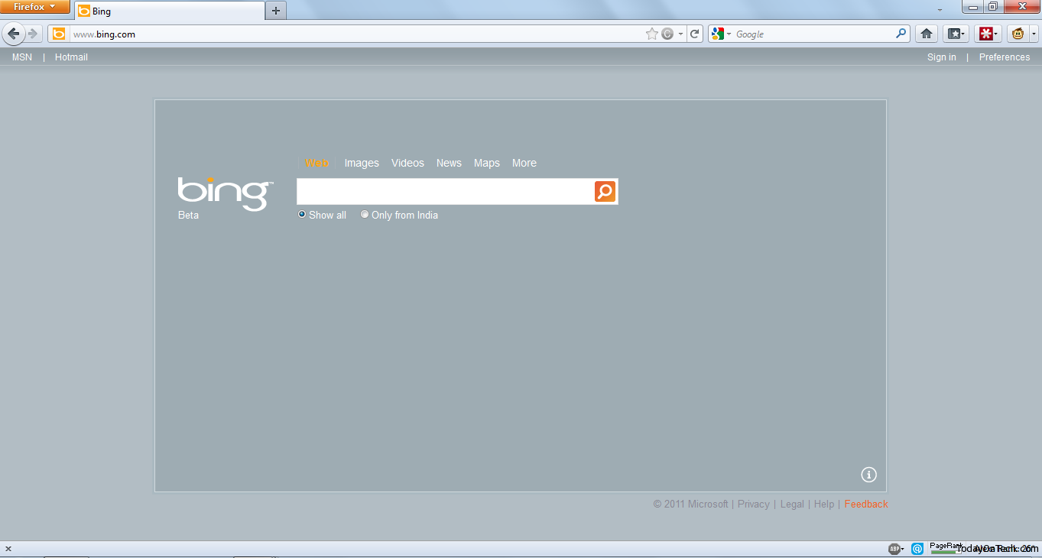Viewport: 1042px width, 558px height.
Task: Click the Bing logo
Action: click(x=226, y=193)
